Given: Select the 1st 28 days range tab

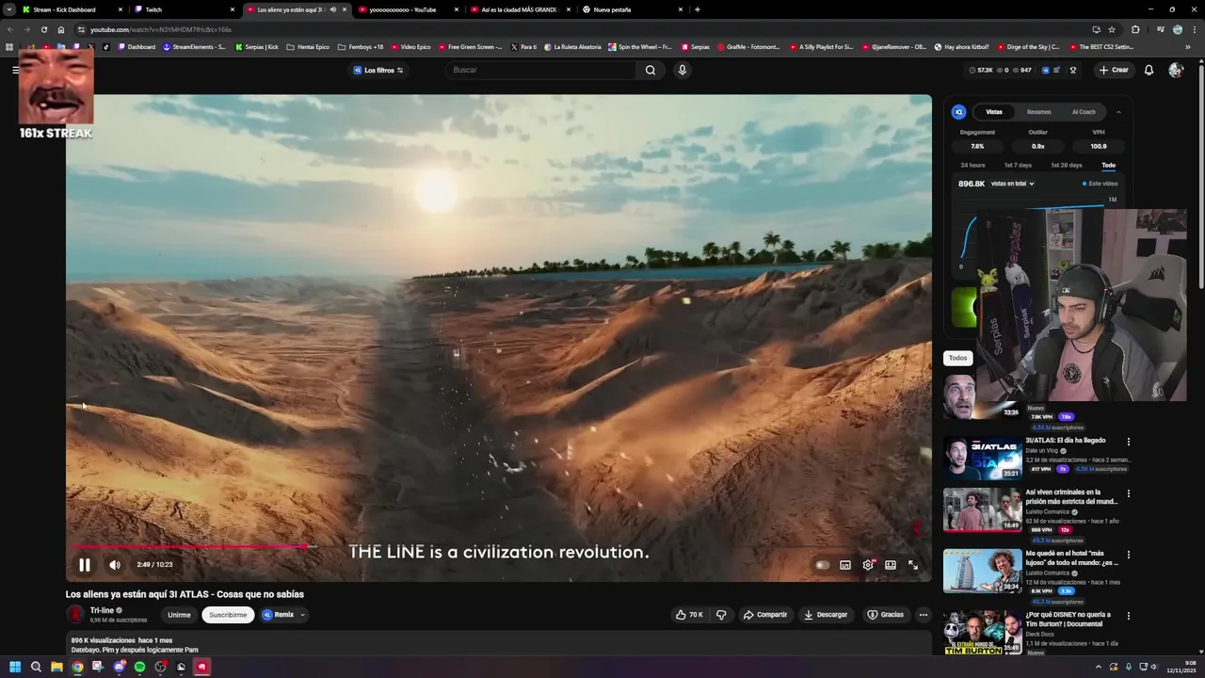Looking at the screenshot, I should point(1067,166).
